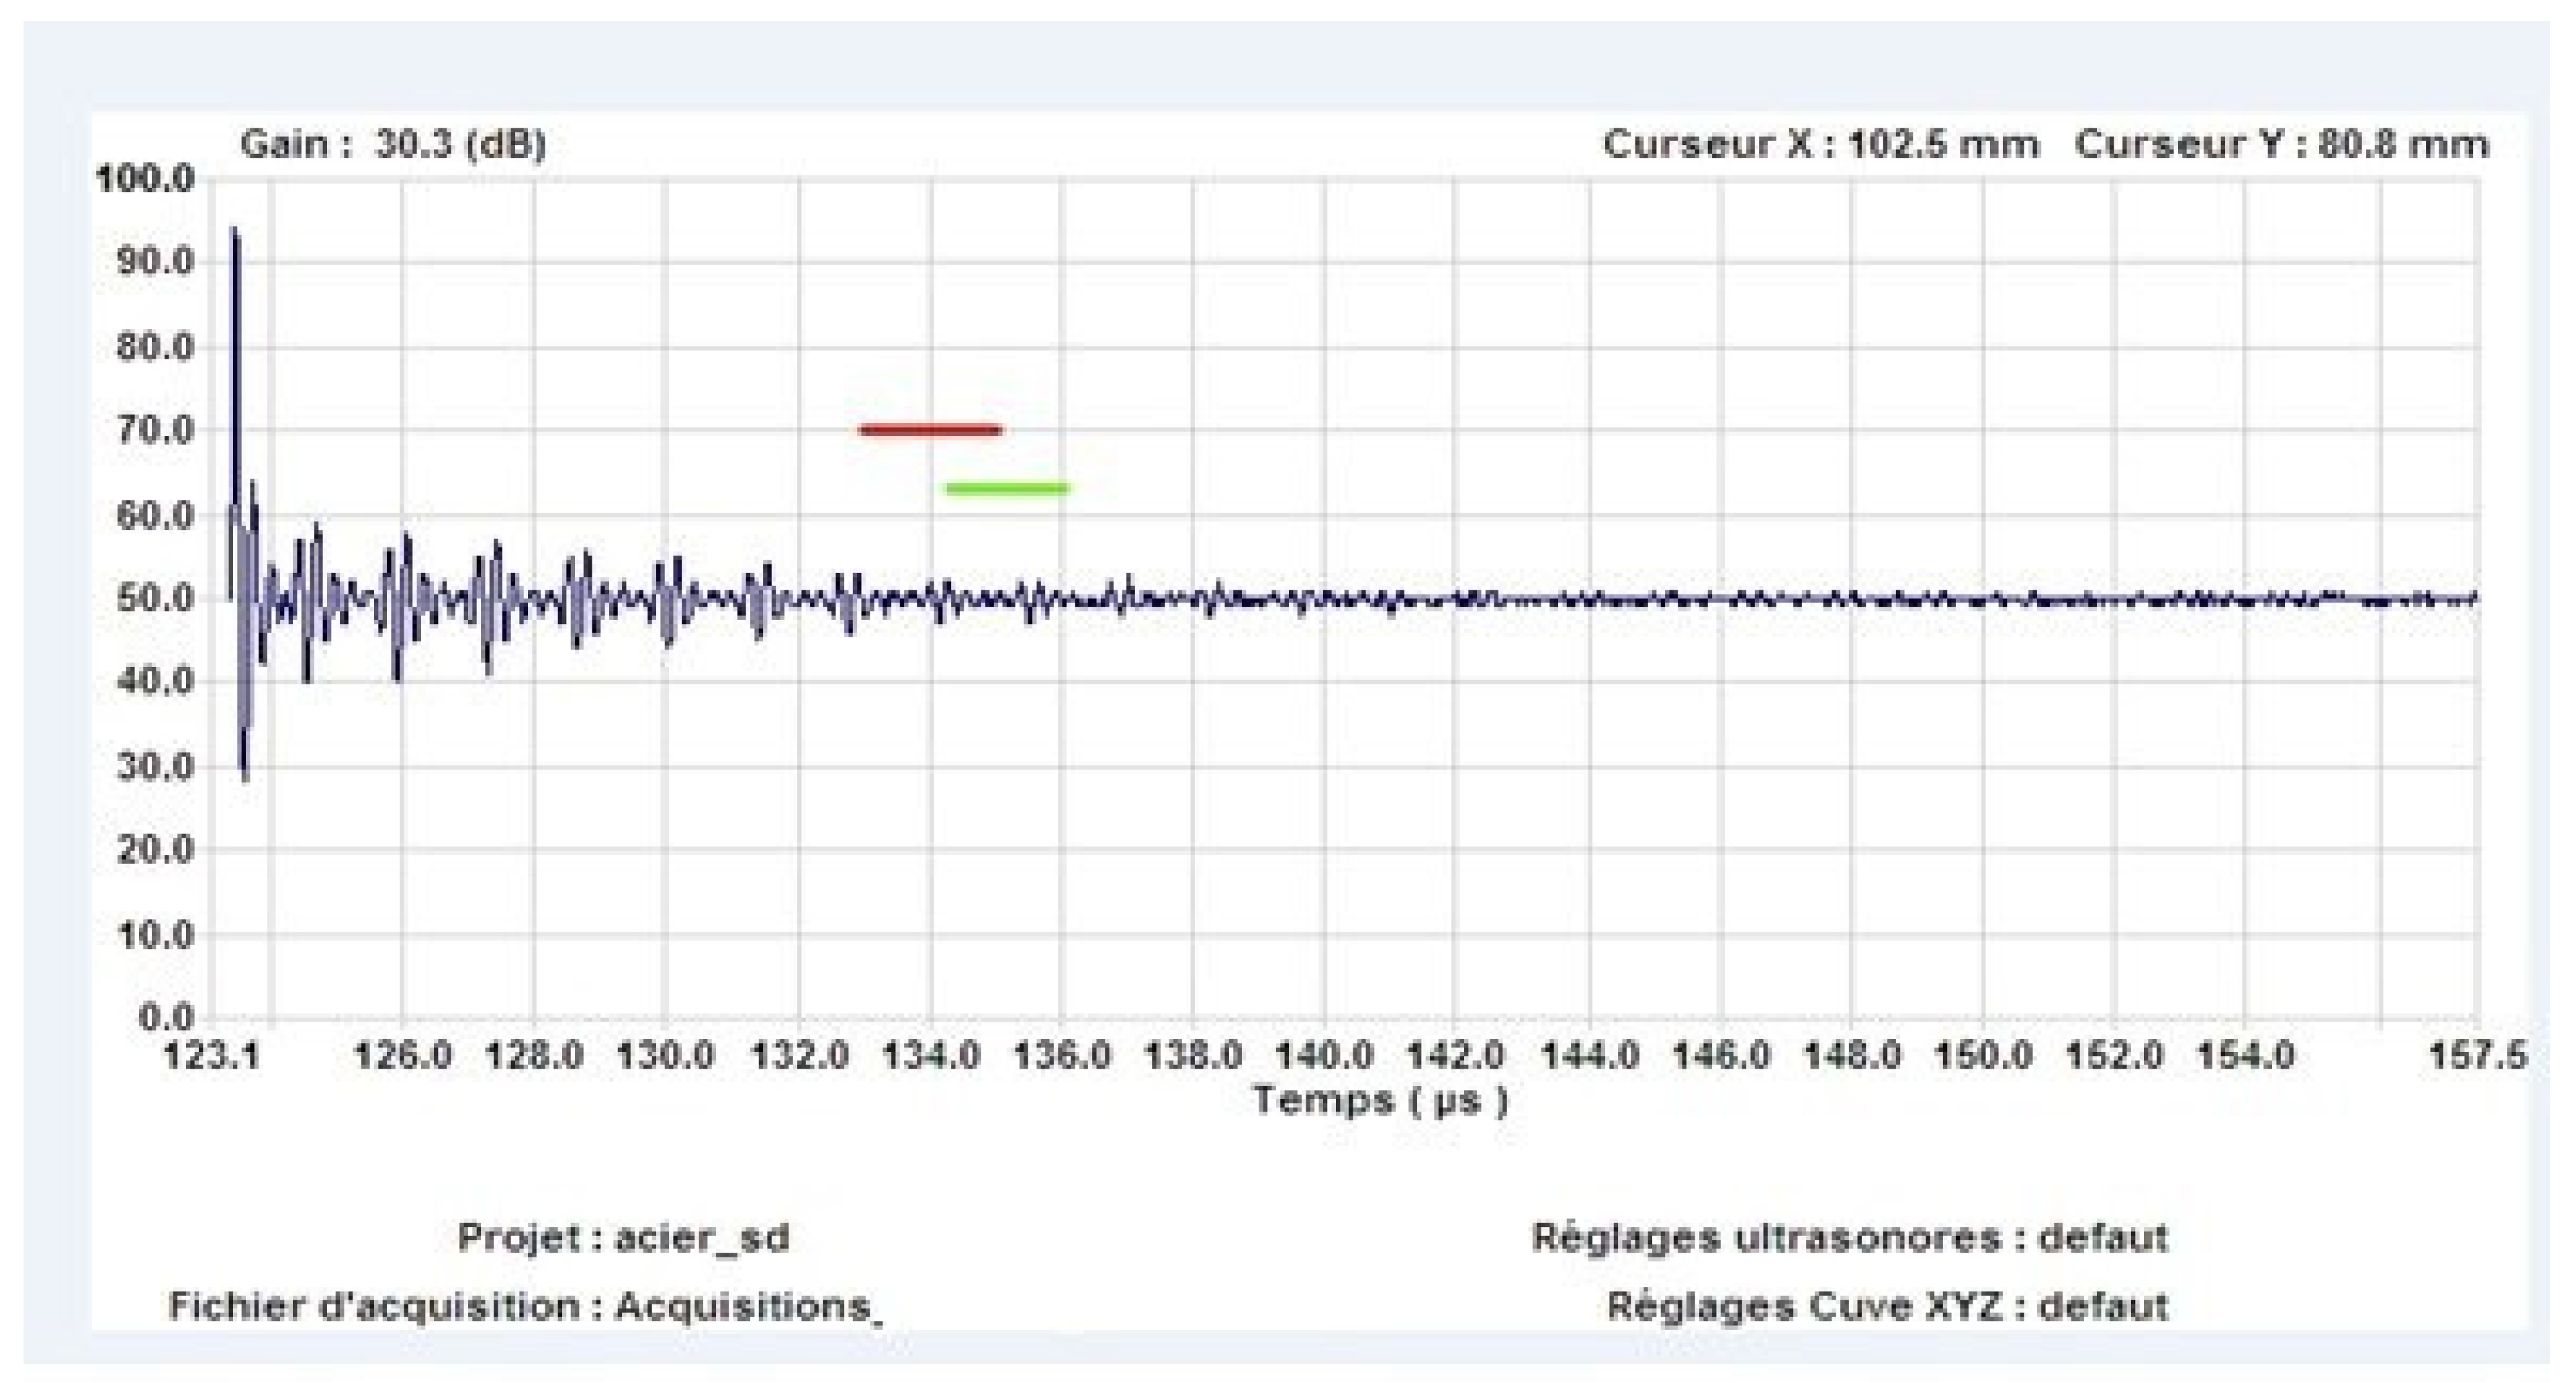
Task: Select the green gate bar below the red gate
Action: click(x=1007, y=488)
